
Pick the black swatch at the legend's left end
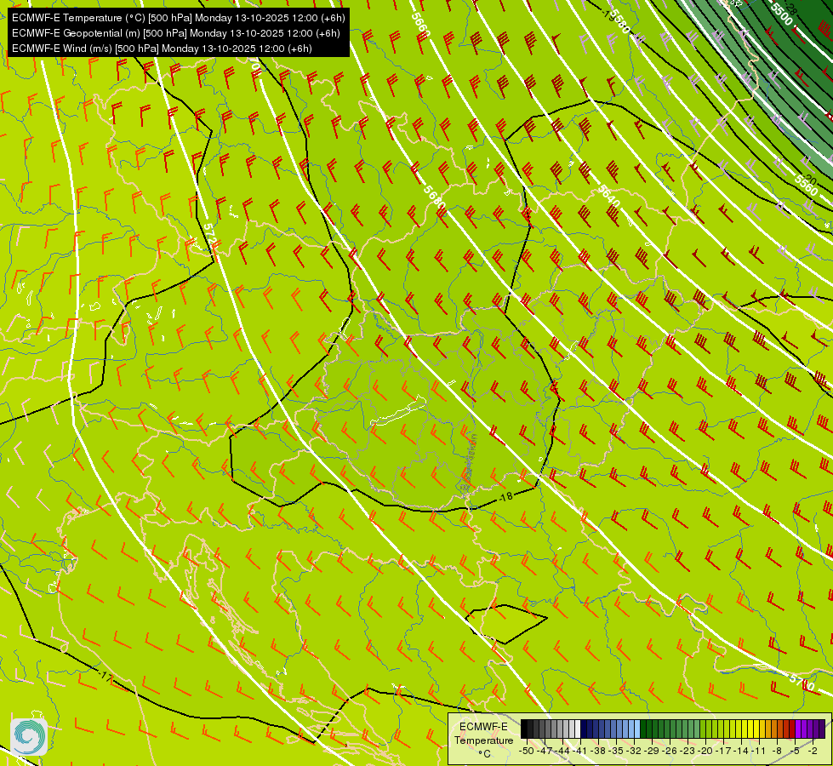(524, 729)
